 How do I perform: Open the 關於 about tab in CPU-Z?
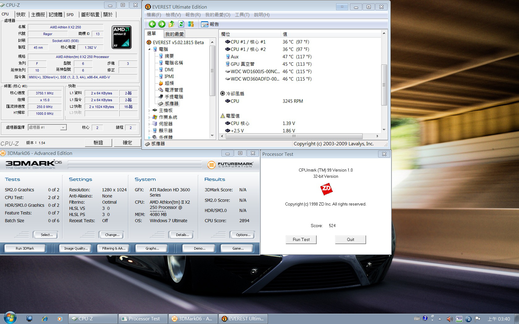(108, 15)
